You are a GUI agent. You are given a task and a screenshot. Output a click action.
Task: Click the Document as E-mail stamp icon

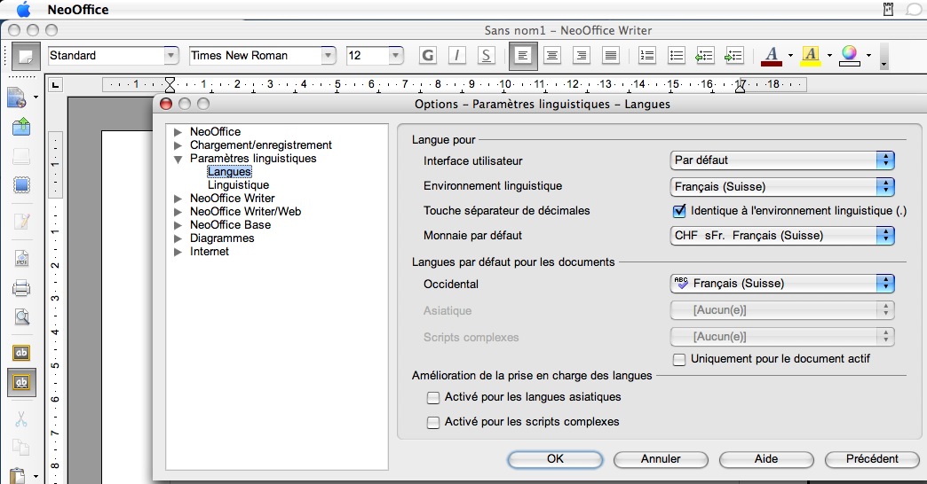pos(21,184)
